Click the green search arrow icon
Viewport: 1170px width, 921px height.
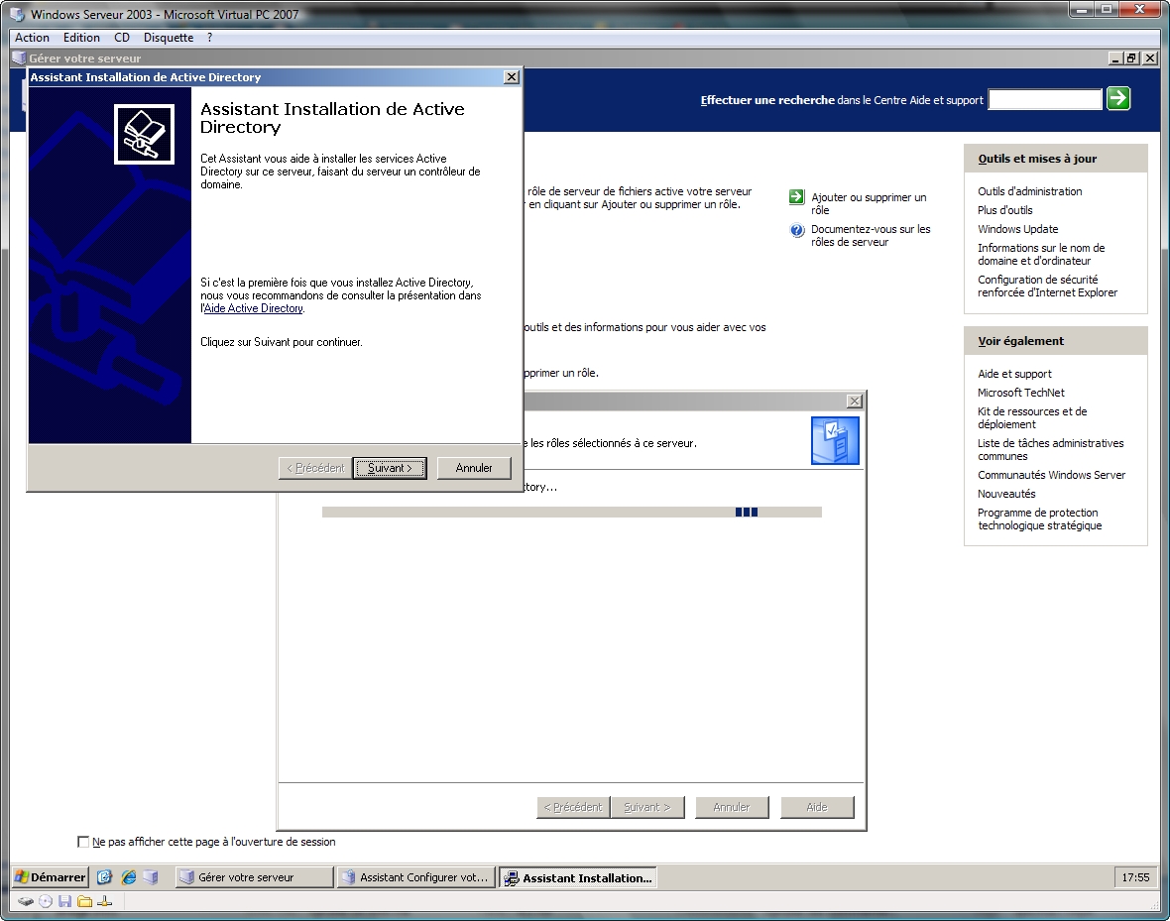pyautogui.click(x=1117, y=98)
